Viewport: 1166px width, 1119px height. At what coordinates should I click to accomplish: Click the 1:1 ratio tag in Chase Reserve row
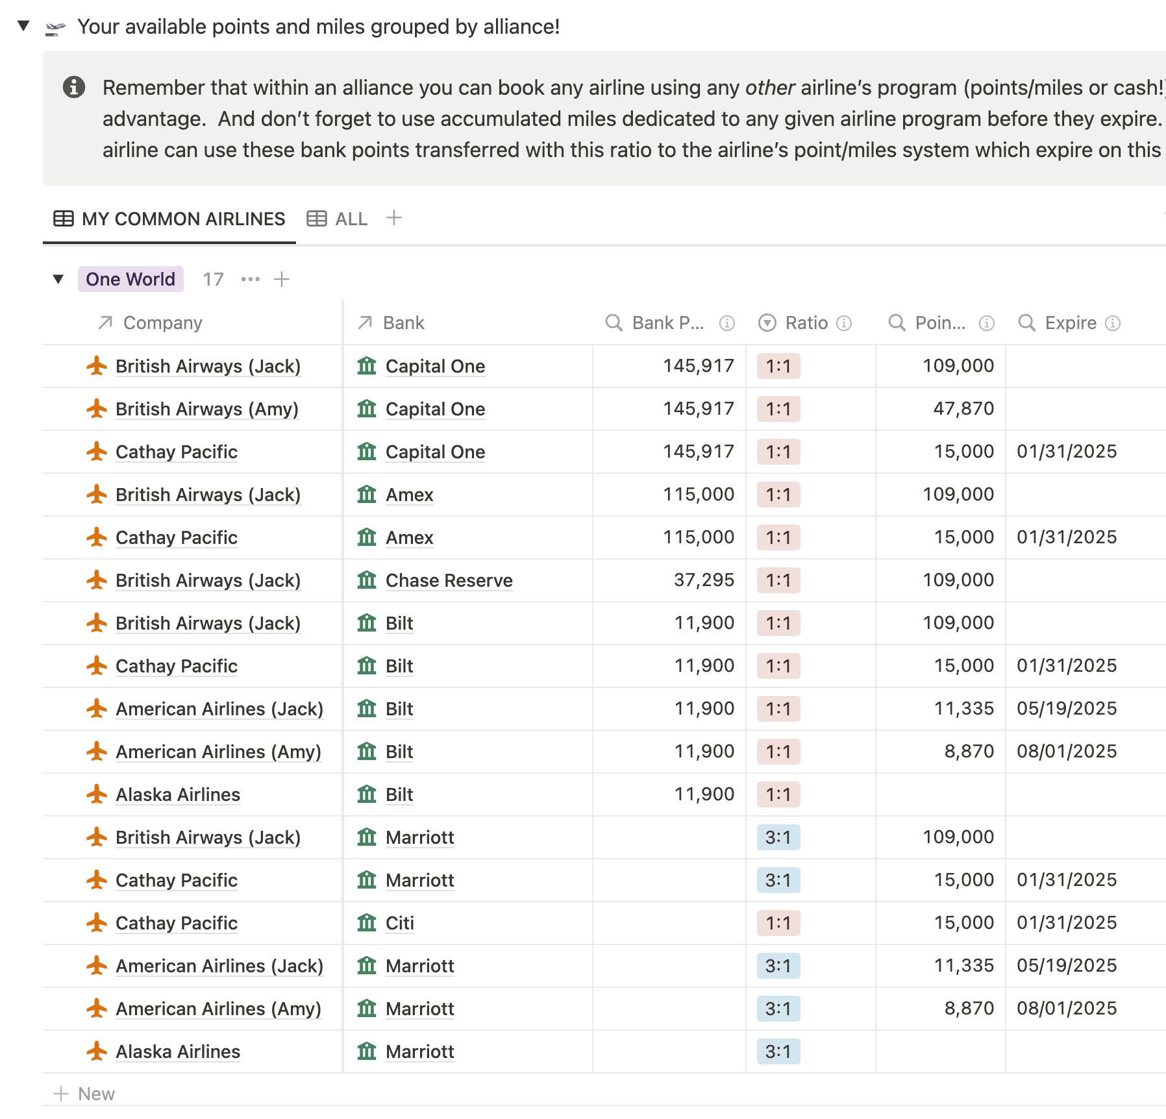point(778,580)
